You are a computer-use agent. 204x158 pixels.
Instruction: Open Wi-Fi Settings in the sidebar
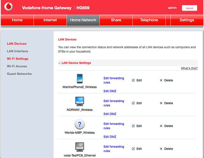pos(18,59)
